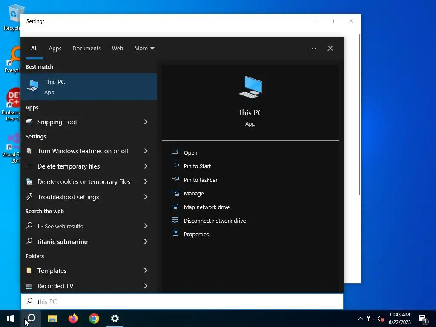This screenshot has width=436, height=327.
Task: Click the 'Templates' folder result text
Action: tap(52, 270)
